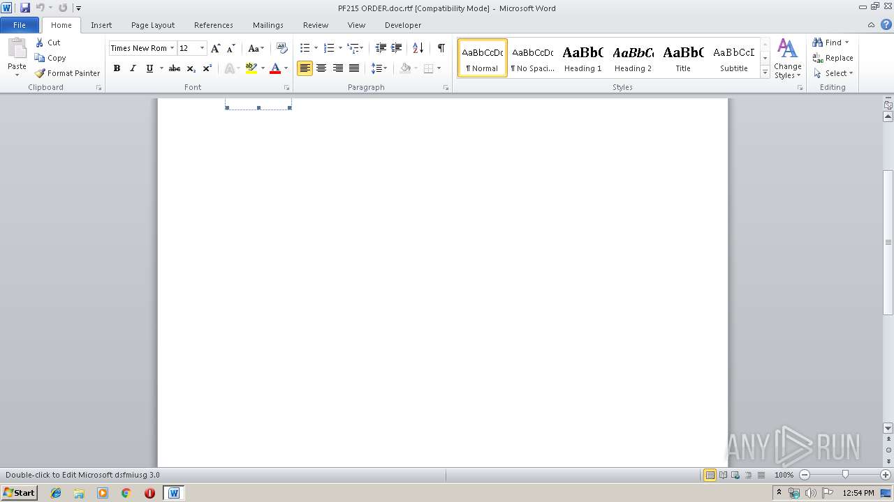
Task: Switch to Web Layout view icon
Action: (735, 475)
